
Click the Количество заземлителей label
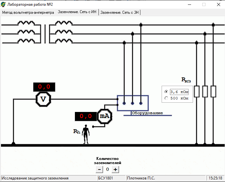tap(108, 161)
